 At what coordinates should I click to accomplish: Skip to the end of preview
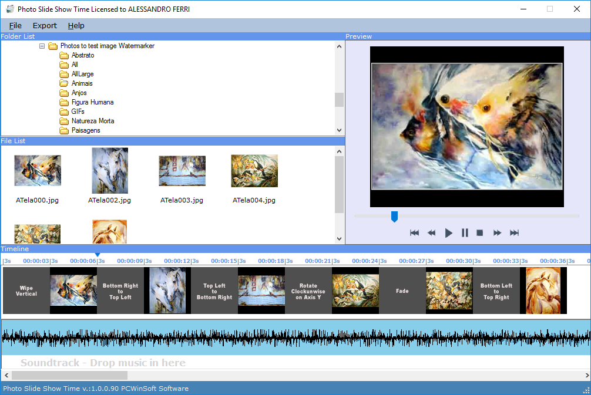click(x=514, y=233)
